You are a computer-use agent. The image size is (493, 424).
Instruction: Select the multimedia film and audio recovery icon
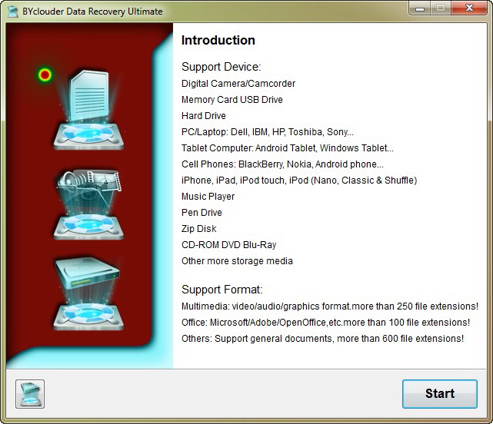88,201
